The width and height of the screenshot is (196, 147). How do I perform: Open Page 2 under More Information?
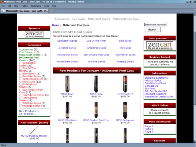pyautogui.click(x=149, y=126)
